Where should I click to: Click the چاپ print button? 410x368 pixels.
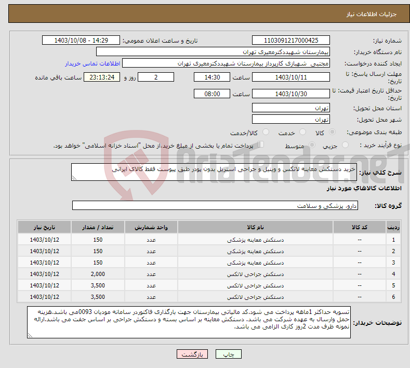[228, 354]
